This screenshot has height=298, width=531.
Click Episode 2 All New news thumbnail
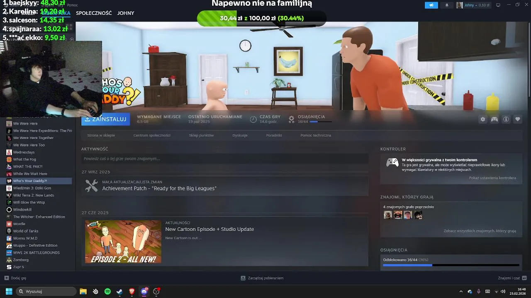[x=123, y=242]
